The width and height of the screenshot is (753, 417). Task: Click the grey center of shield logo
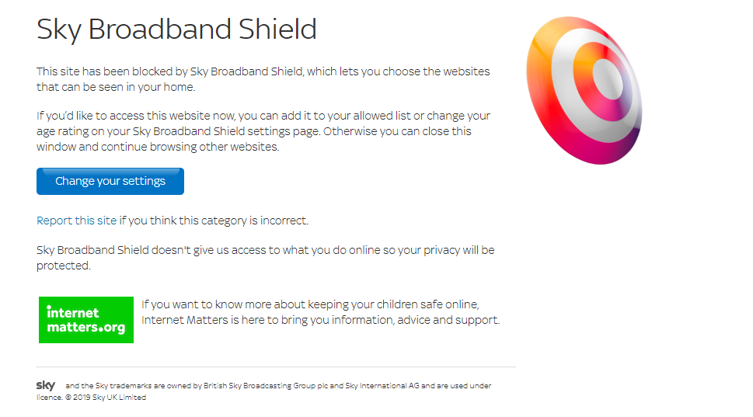(608, 78)
